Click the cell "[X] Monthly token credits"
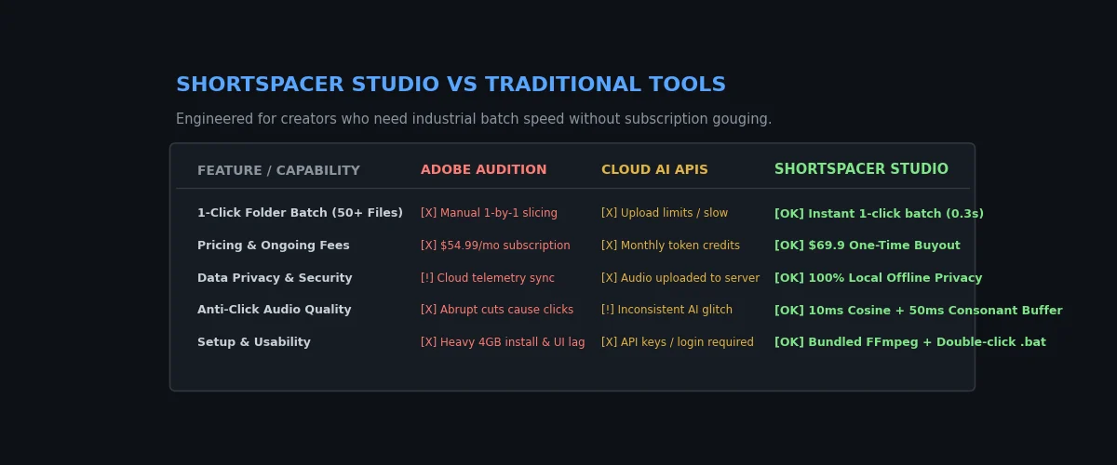Viewport: 1117px width, 465px height. tap(670, 246)
